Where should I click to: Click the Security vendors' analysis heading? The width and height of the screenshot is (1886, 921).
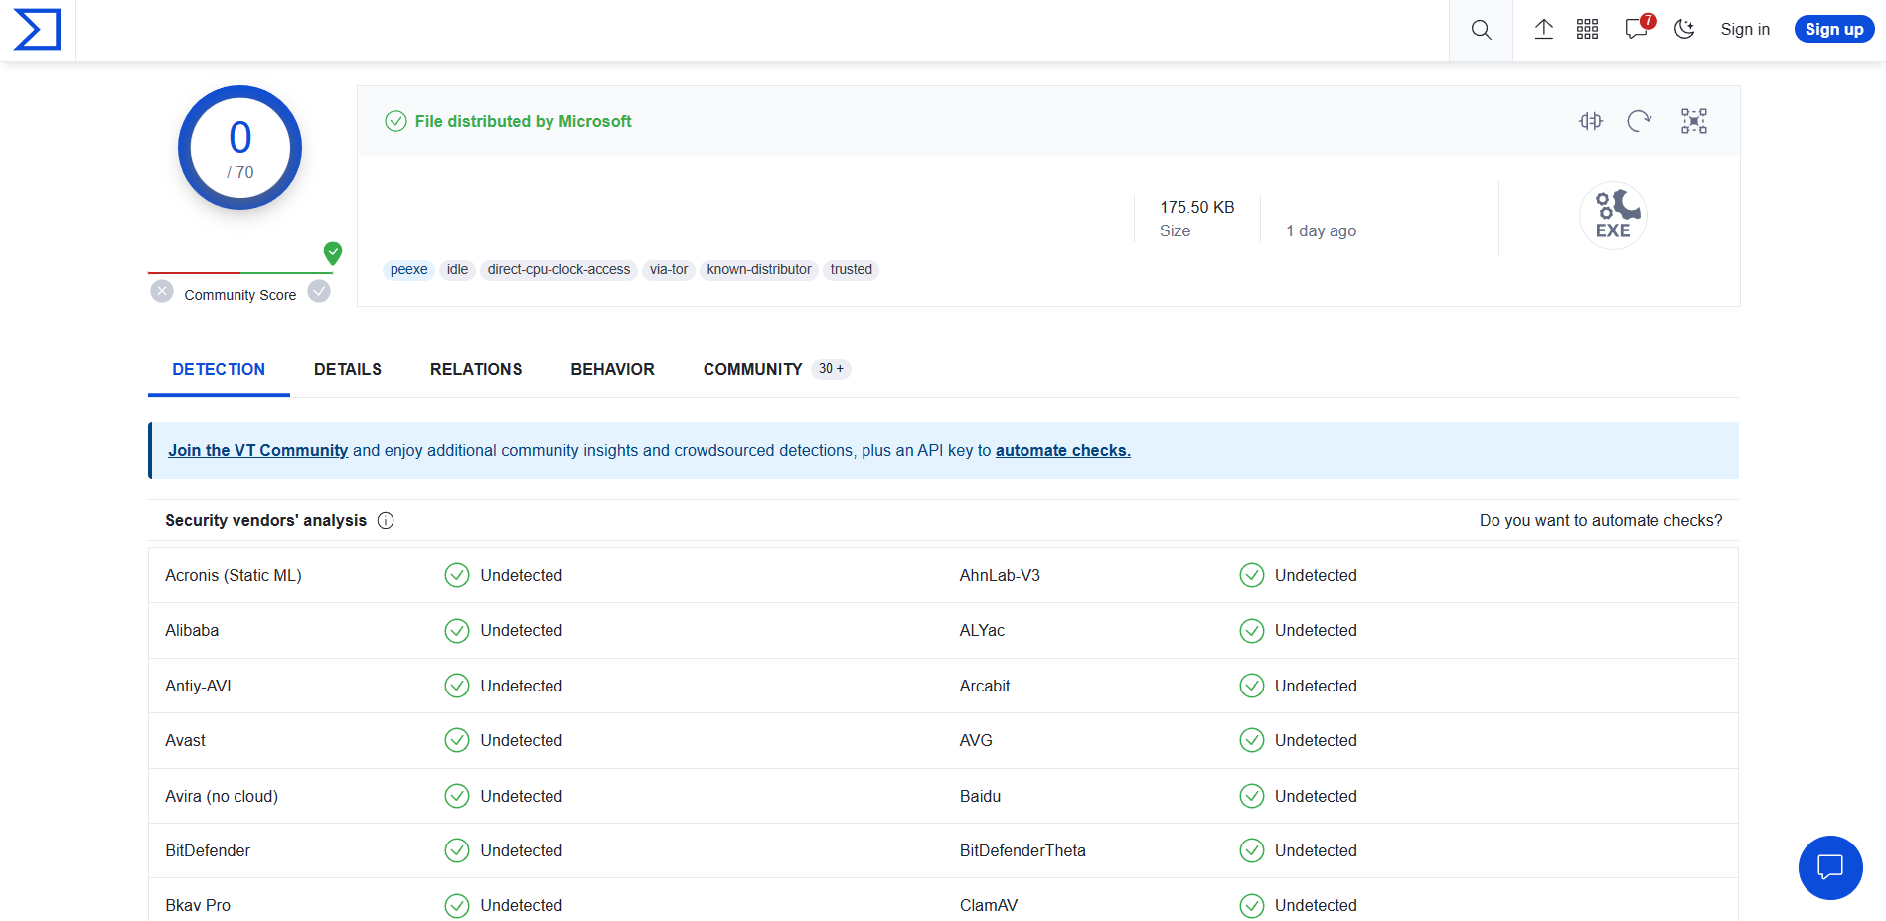(x=265, y=520)
